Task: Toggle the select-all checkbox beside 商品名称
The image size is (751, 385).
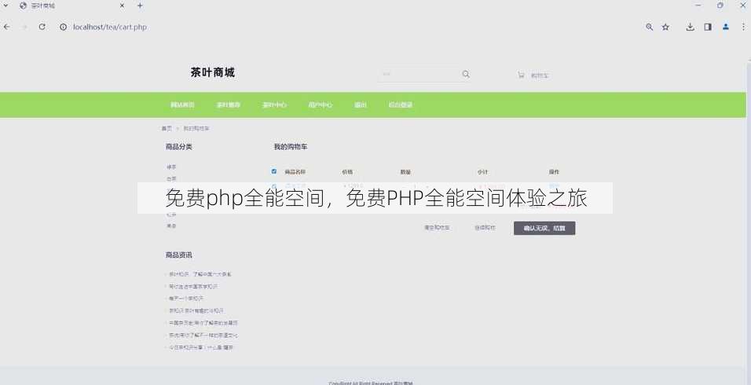Action: pyautogui.click(x=274, y=171)
